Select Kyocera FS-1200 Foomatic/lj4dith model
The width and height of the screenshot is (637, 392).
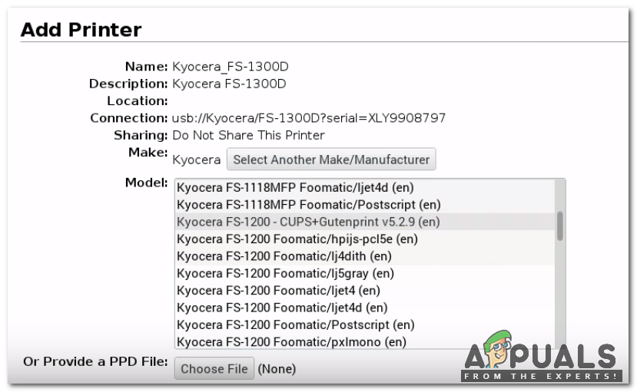pos(365,256)
